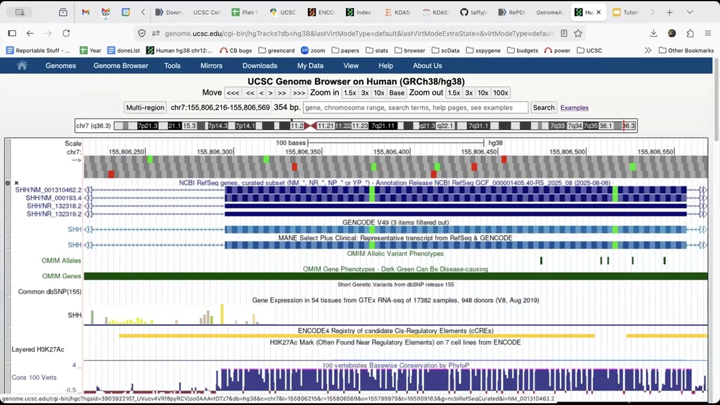Zoom out 3x
The image size is (720, 405).
[469, 93]
